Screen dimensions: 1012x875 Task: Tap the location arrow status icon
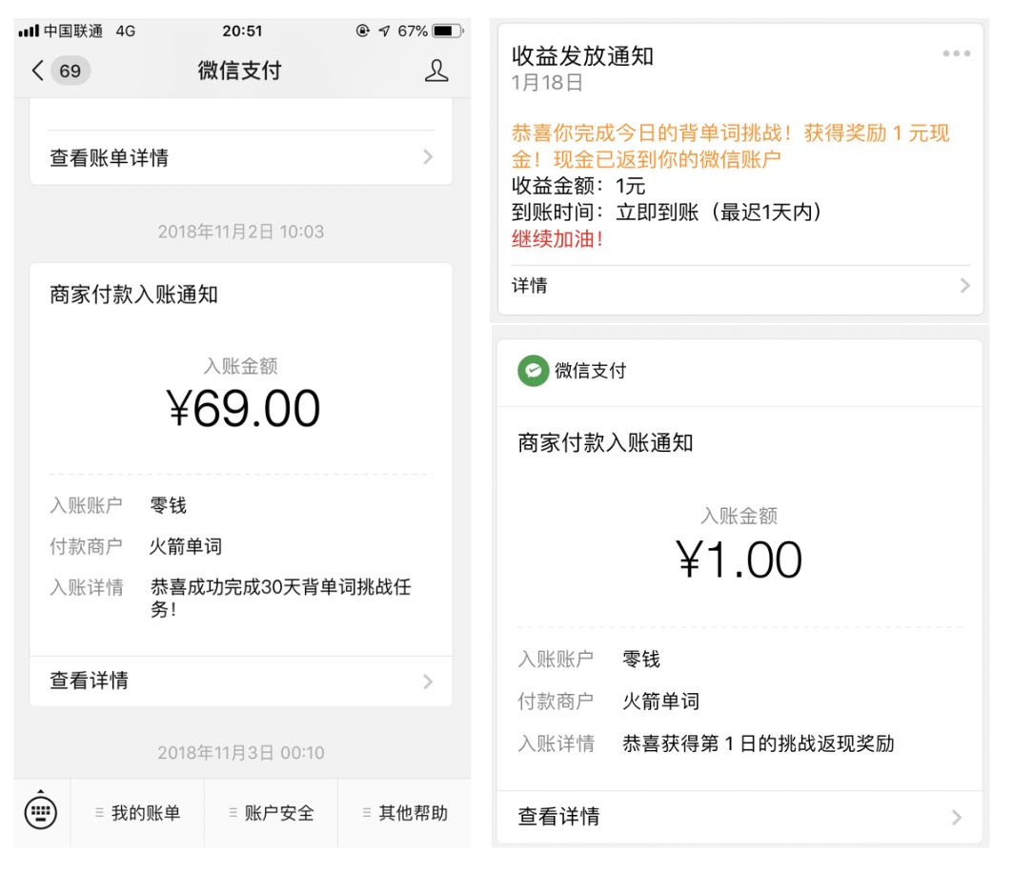384,31
